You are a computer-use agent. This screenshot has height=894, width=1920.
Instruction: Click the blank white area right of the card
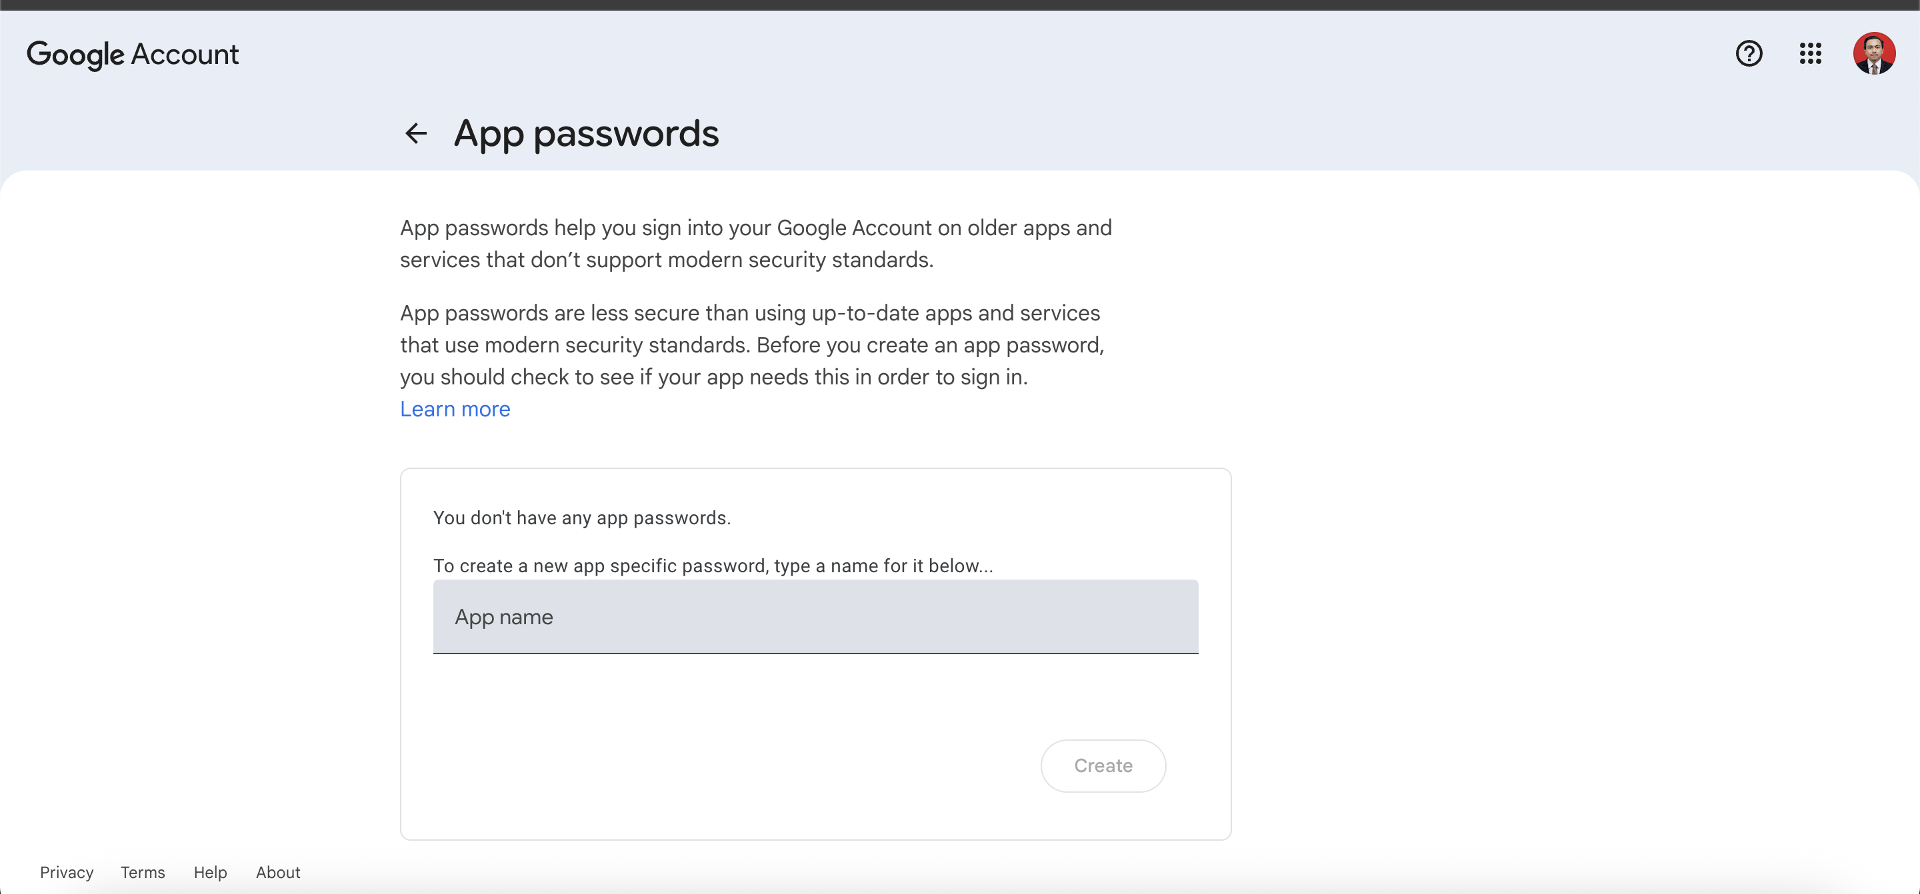pyautogui.click(x=1565, y=522)
